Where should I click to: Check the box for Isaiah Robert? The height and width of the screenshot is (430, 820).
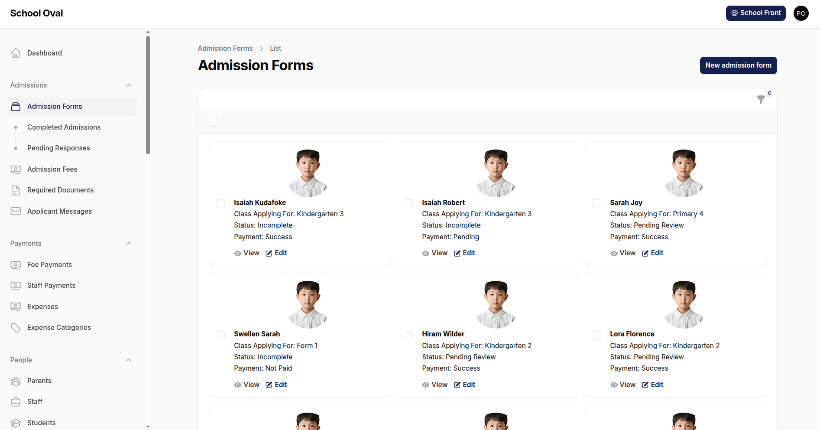tap(409, 204)
